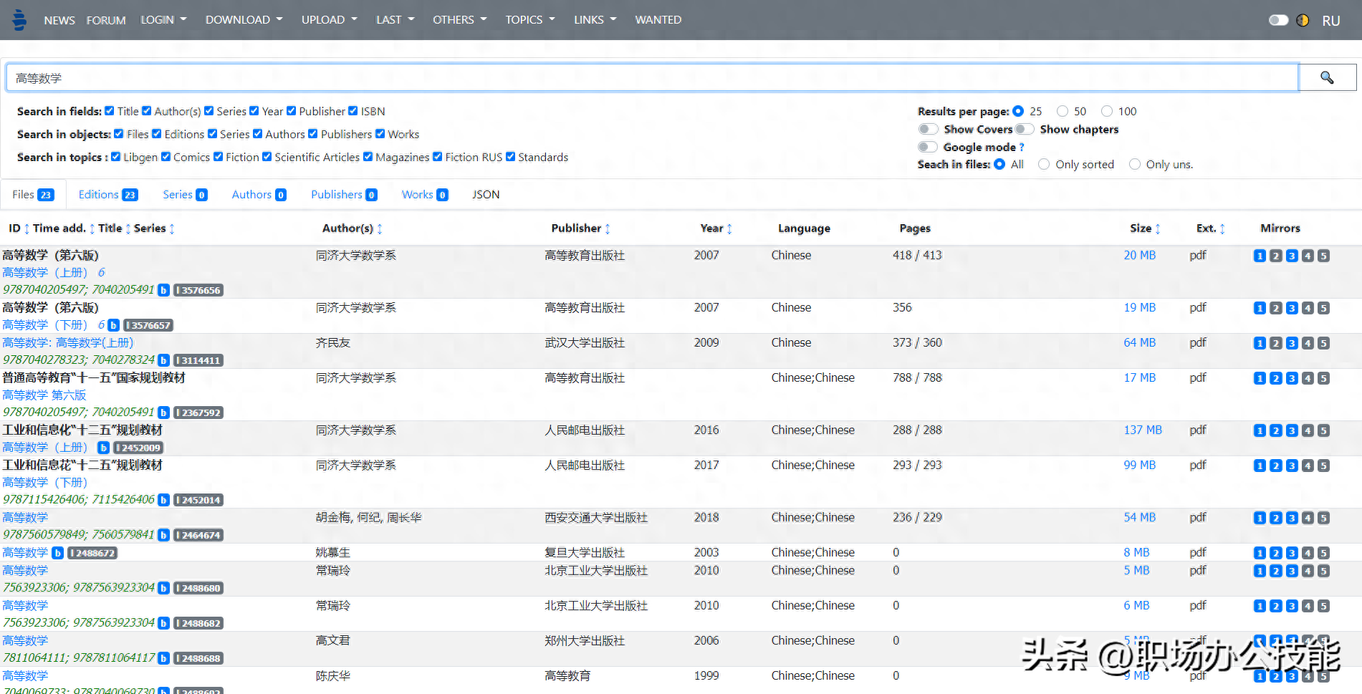1362x694 pixels.
Task: Expand the DOWNLOAD dropdown menu
Action: point(244,20)
